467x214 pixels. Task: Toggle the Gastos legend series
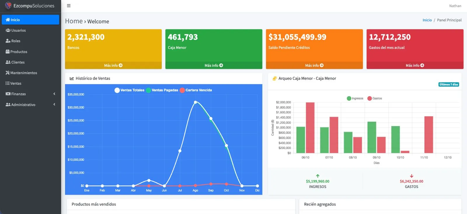374,98
